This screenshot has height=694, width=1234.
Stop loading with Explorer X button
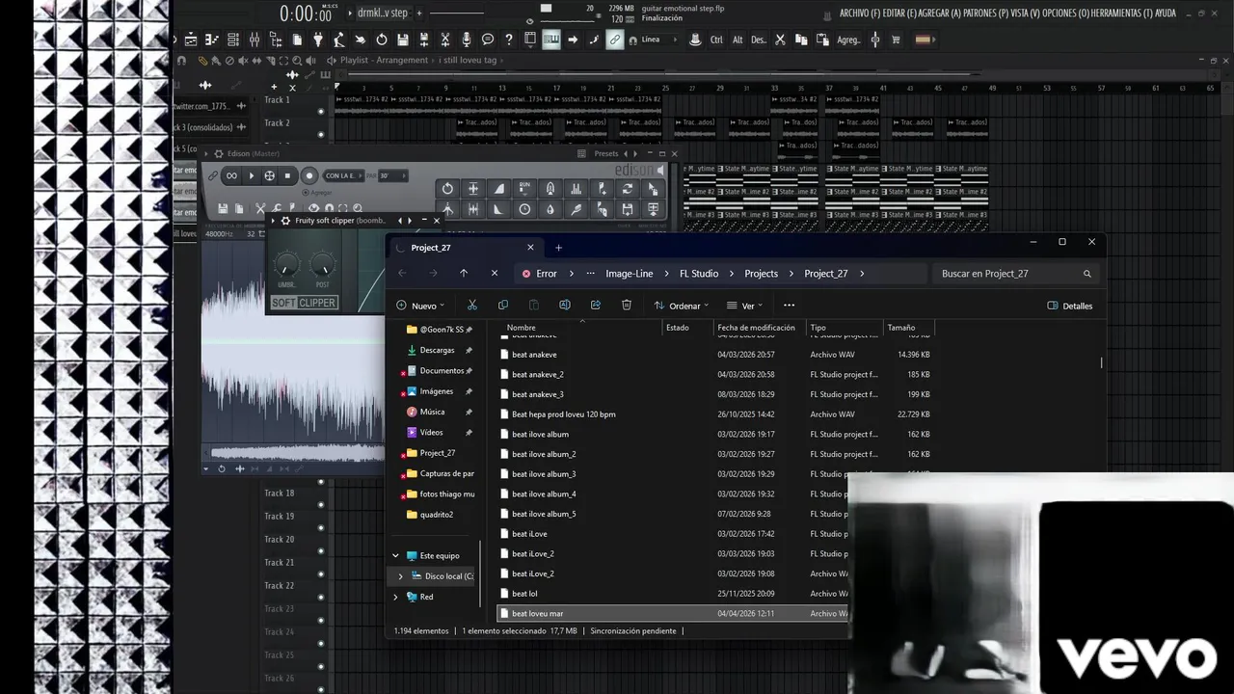[x=495, y=273]
